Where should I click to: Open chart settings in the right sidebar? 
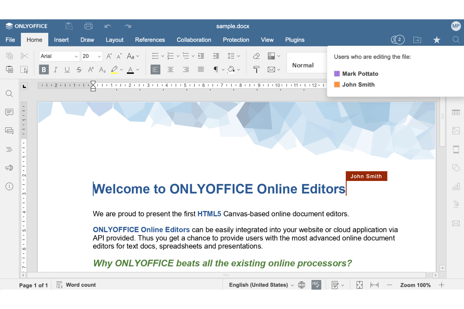456,186
